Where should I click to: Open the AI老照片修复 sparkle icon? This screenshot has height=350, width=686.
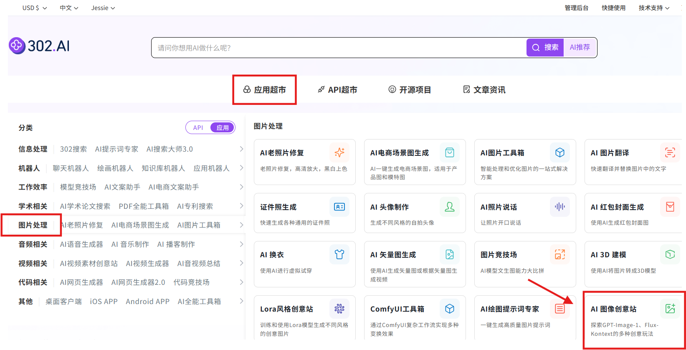coord(339,153)
